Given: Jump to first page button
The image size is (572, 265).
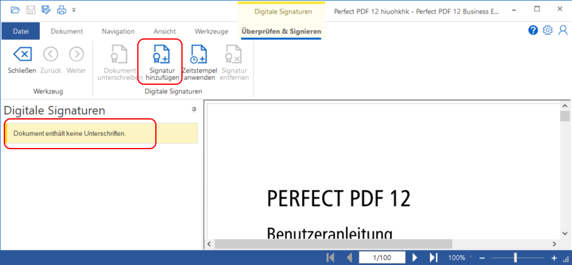Looking at the screenshot, I should click(x=330, y=258).
